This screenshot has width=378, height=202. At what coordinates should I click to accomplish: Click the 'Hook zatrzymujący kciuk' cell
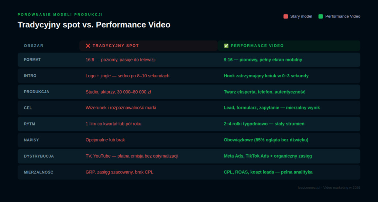tap(266, 76)
